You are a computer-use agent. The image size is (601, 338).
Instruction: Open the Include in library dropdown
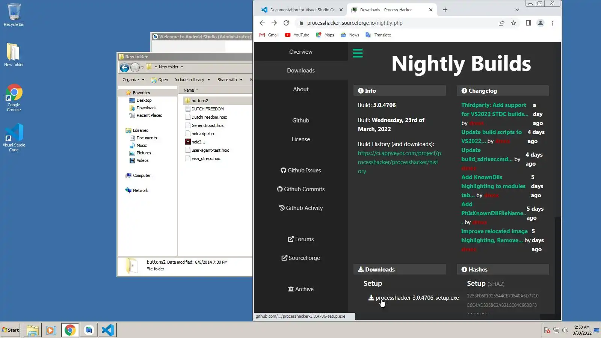pyautogui.click(x=192, y=80)
